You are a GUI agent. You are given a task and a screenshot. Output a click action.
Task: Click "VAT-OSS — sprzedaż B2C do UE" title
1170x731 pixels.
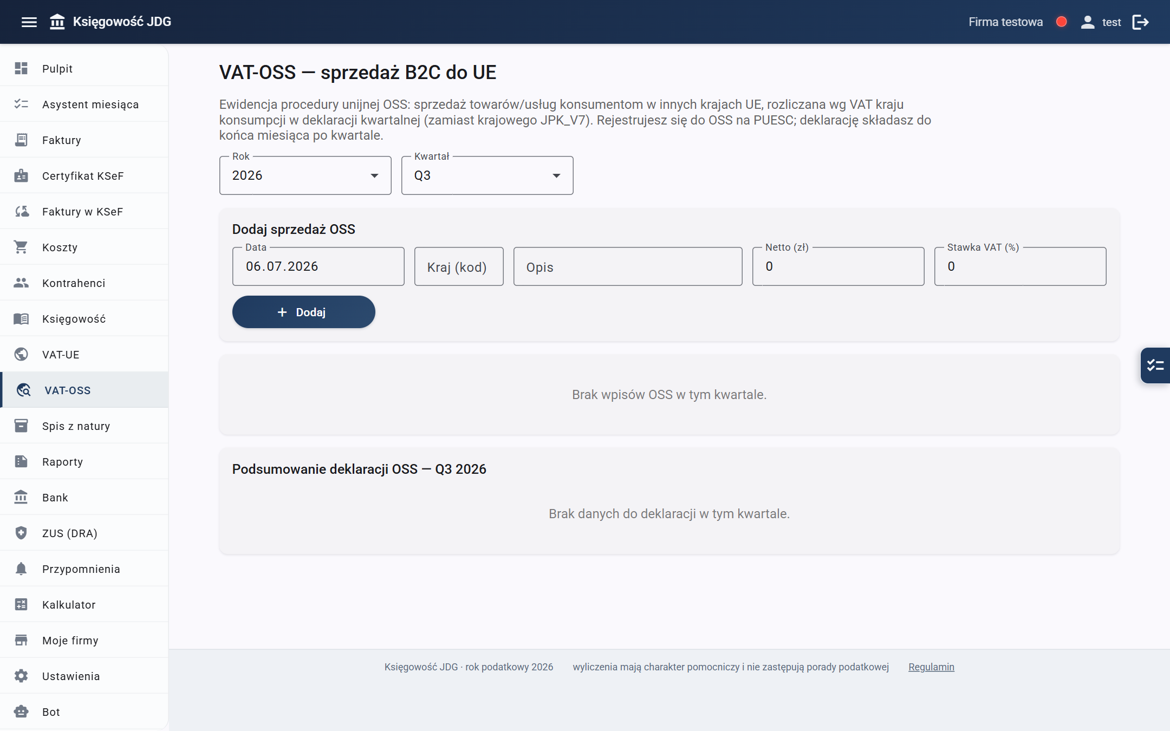pyautogui.click(x=357, y=73)
